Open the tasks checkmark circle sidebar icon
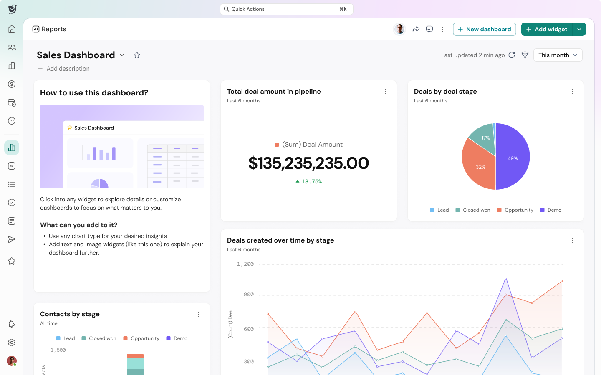Image resolution: width=601 pixels, height=375 pixels. tap(12, 202)
